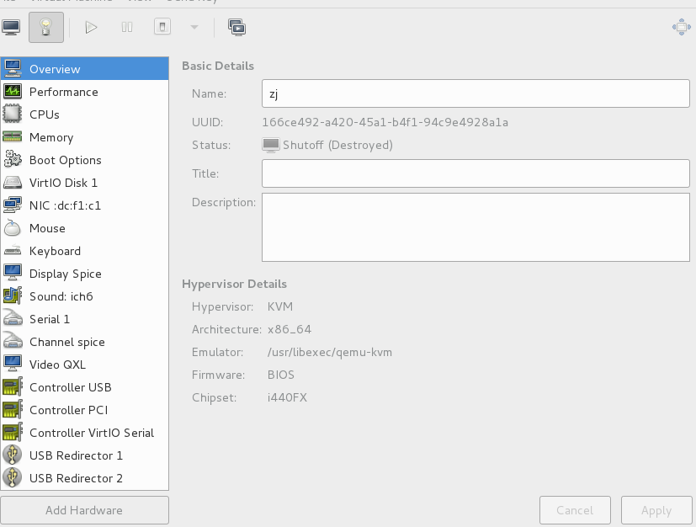Viewport: 696px width, 527px height.
Task: Switch to fullscreen view
Action: click(682, 28)
